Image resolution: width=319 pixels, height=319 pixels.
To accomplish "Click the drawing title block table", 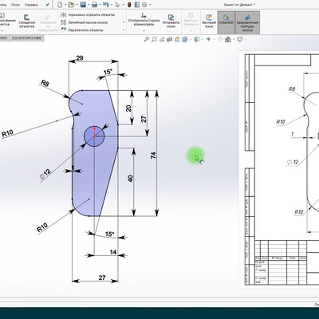I will pos(286,262).
